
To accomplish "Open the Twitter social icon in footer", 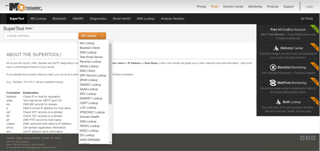I will [302, 138].
